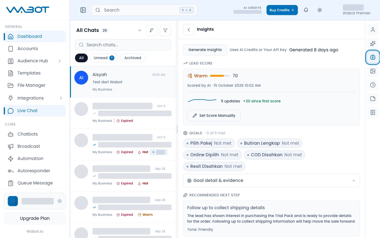Open the Oct 5 Hot chat
Image resolution: width=380 pixels, height=238 pixels.
(123, 144)
